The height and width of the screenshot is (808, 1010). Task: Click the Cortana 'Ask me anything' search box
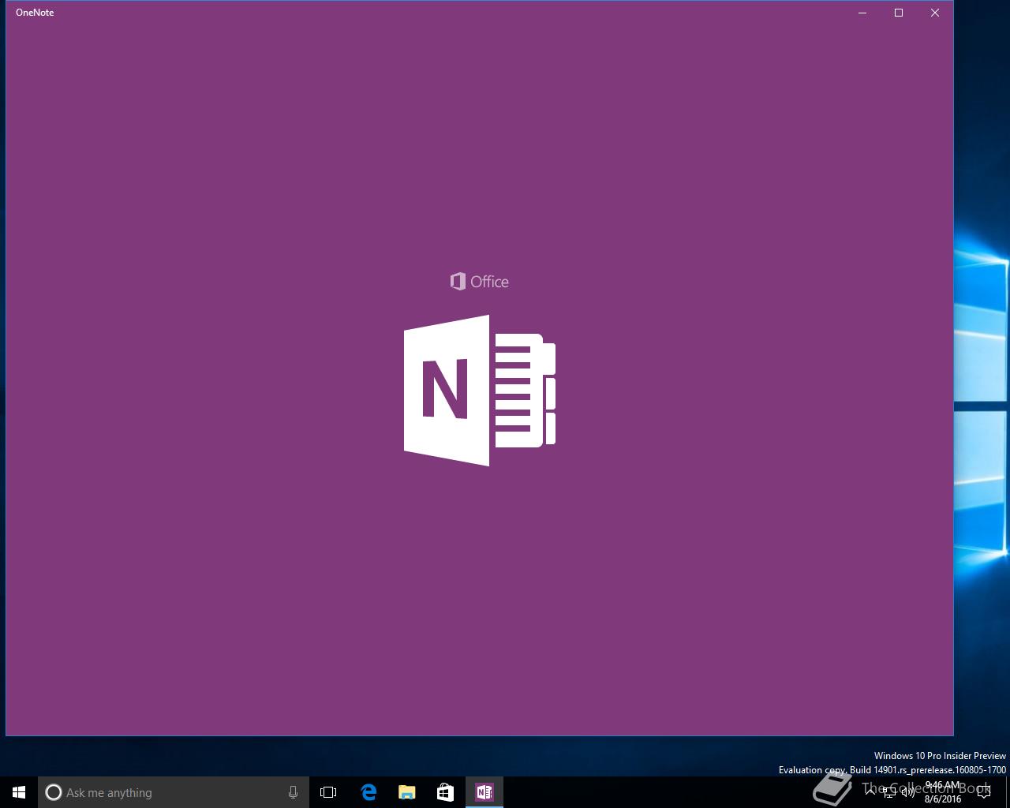coord(174,792)
